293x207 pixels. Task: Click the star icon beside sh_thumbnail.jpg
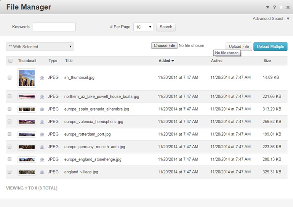click(x=42, y=77)
